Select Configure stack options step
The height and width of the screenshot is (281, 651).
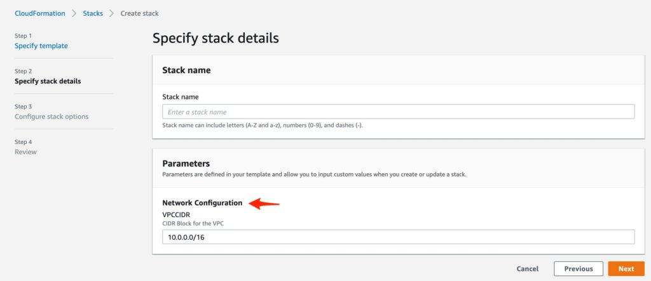51,117
